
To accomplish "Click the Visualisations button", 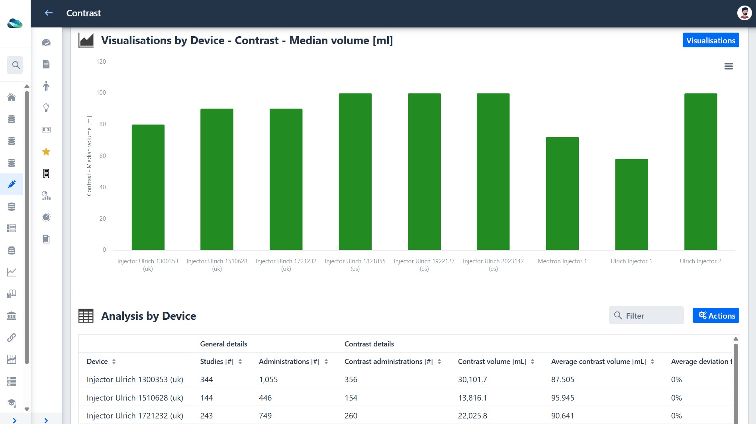I will pos(711,40).
